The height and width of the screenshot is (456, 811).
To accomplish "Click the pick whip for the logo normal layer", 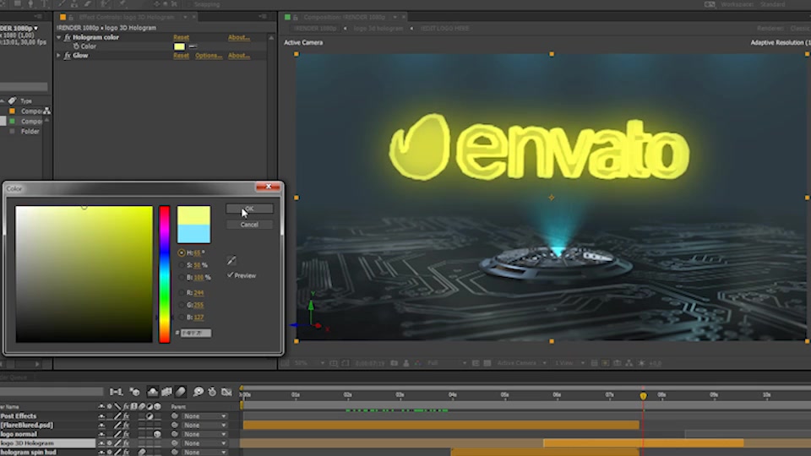I will 174,434.
